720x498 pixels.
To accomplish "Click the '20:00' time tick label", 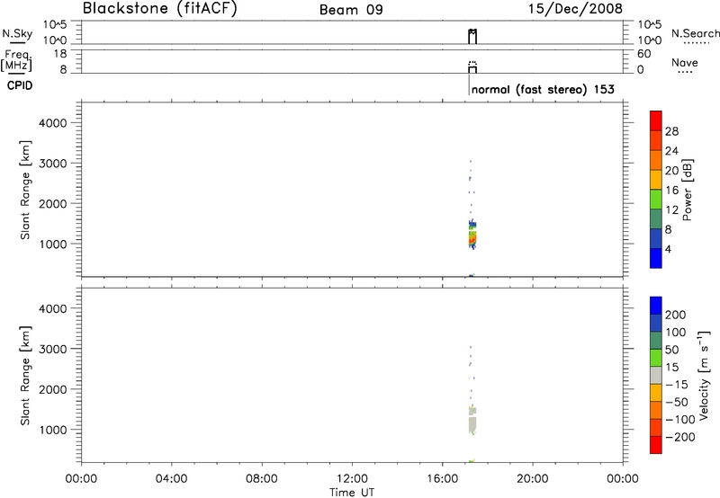I will [532, 479].
